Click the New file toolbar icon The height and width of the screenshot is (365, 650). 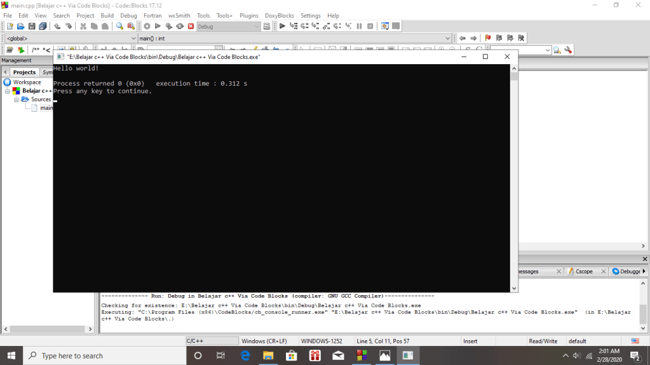click(x=10, y=26)
